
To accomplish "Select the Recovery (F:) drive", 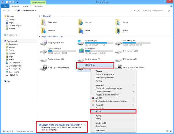I will point(95,51).
